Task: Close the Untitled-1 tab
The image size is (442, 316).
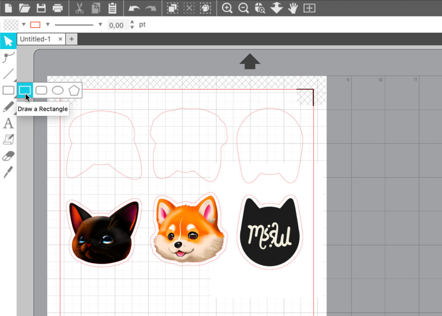Action: click(60, 39)
